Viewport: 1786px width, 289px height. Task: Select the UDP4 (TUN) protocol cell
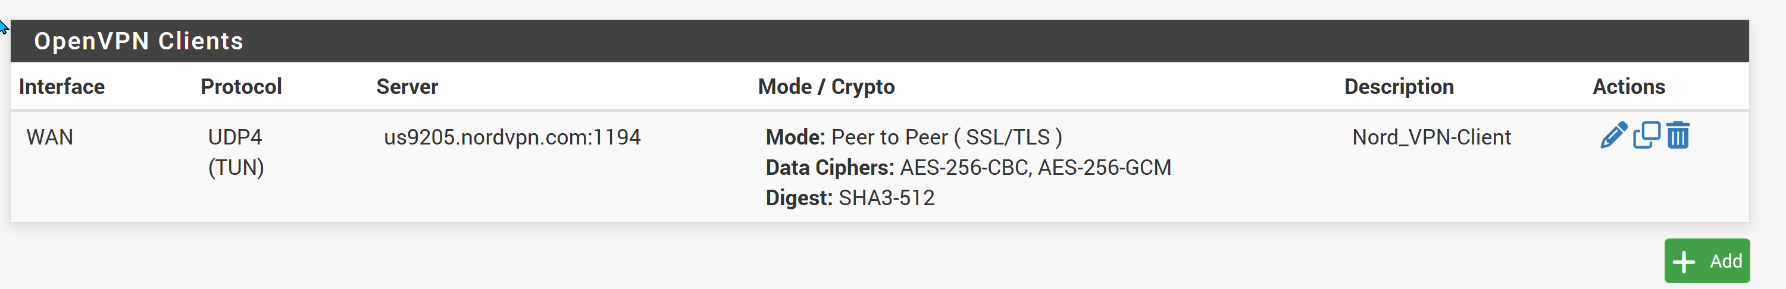click(236, 152)
